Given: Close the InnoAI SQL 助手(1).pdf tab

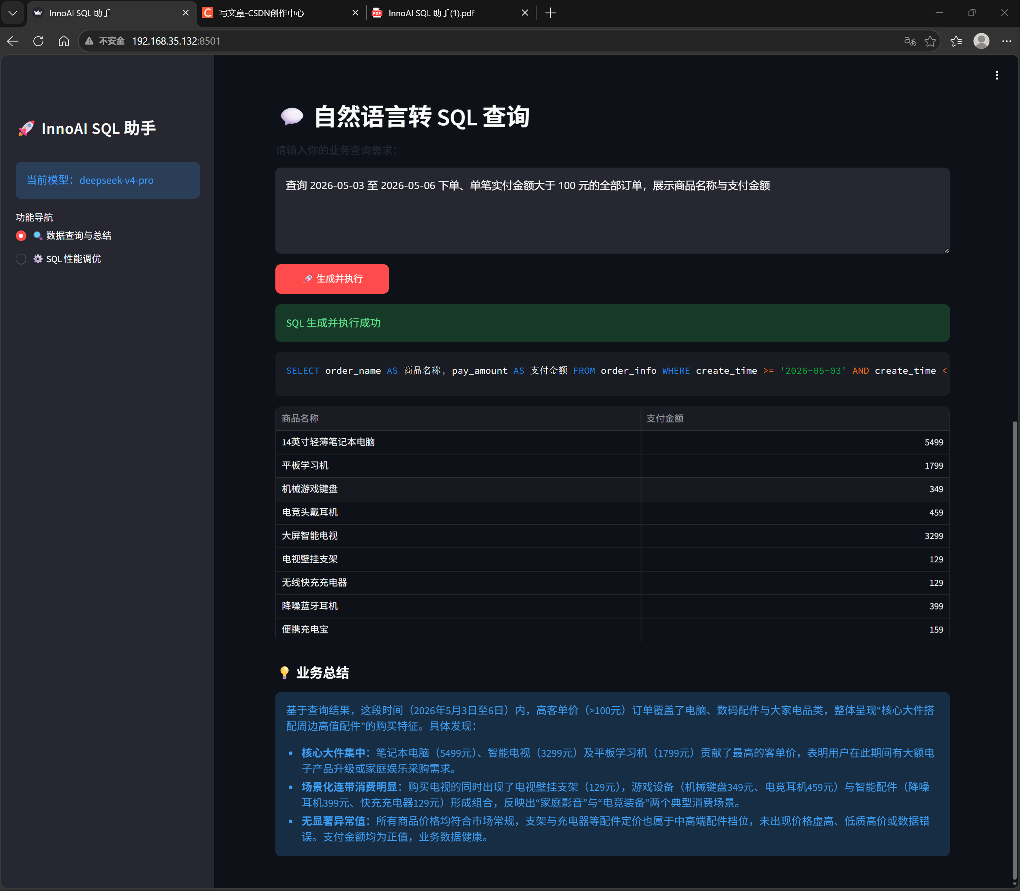Looking at the screenshot, I should (x=525, y=13).
